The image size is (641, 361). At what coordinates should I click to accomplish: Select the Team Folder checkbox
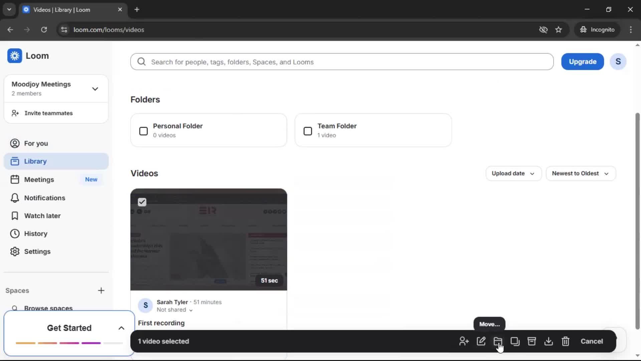click(x=307, y=131)
